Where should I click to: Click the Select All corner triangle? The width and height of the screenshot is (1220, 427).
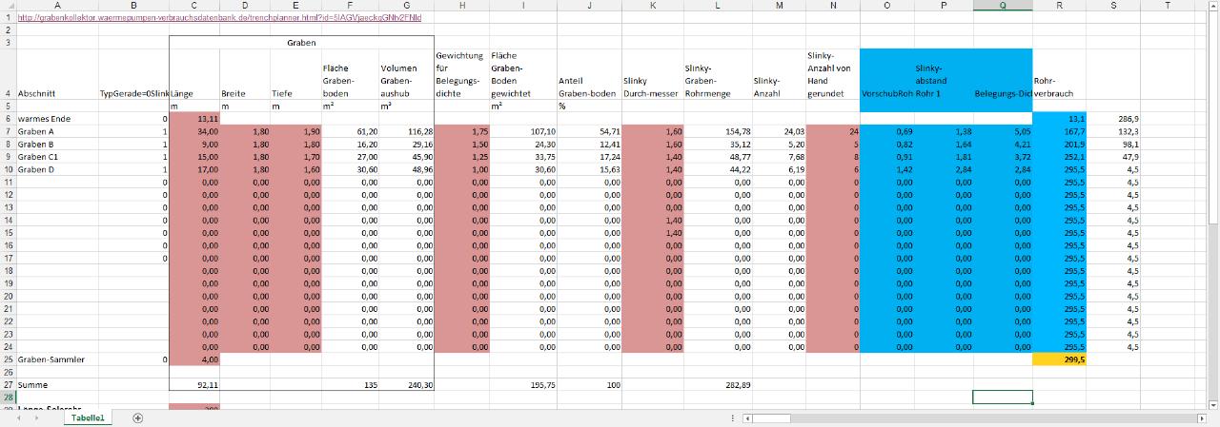7,6
